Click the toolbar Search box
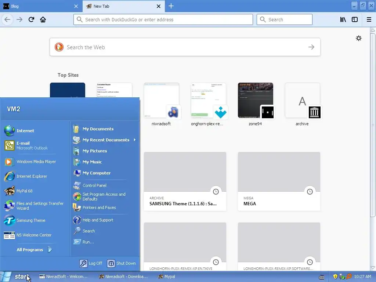Image resolution: width=376 pixels, height=282 pixels. pos(285,19)
